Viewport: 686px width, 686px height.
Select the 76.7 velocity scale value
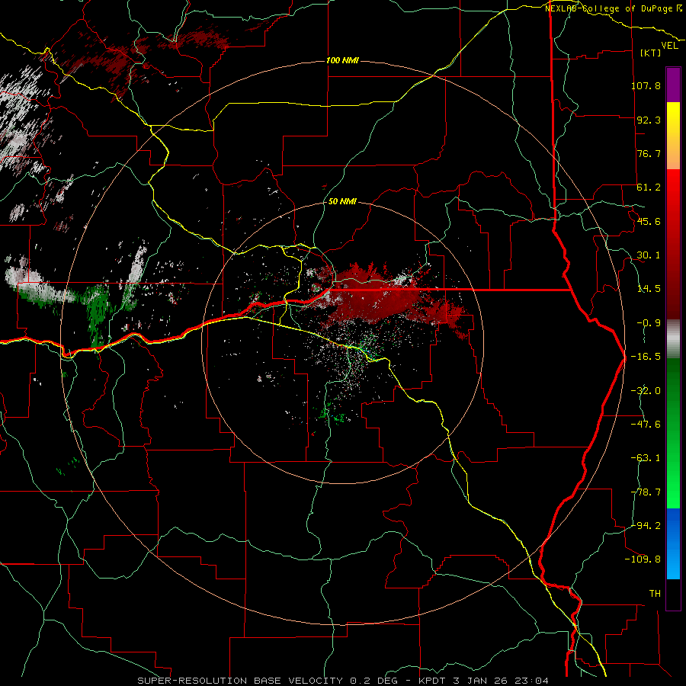[649, 153]
